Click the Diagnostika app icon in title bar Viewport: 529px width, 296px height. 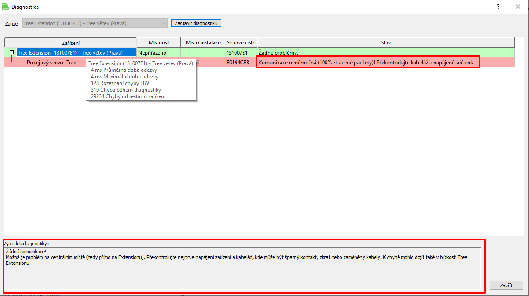6,7
